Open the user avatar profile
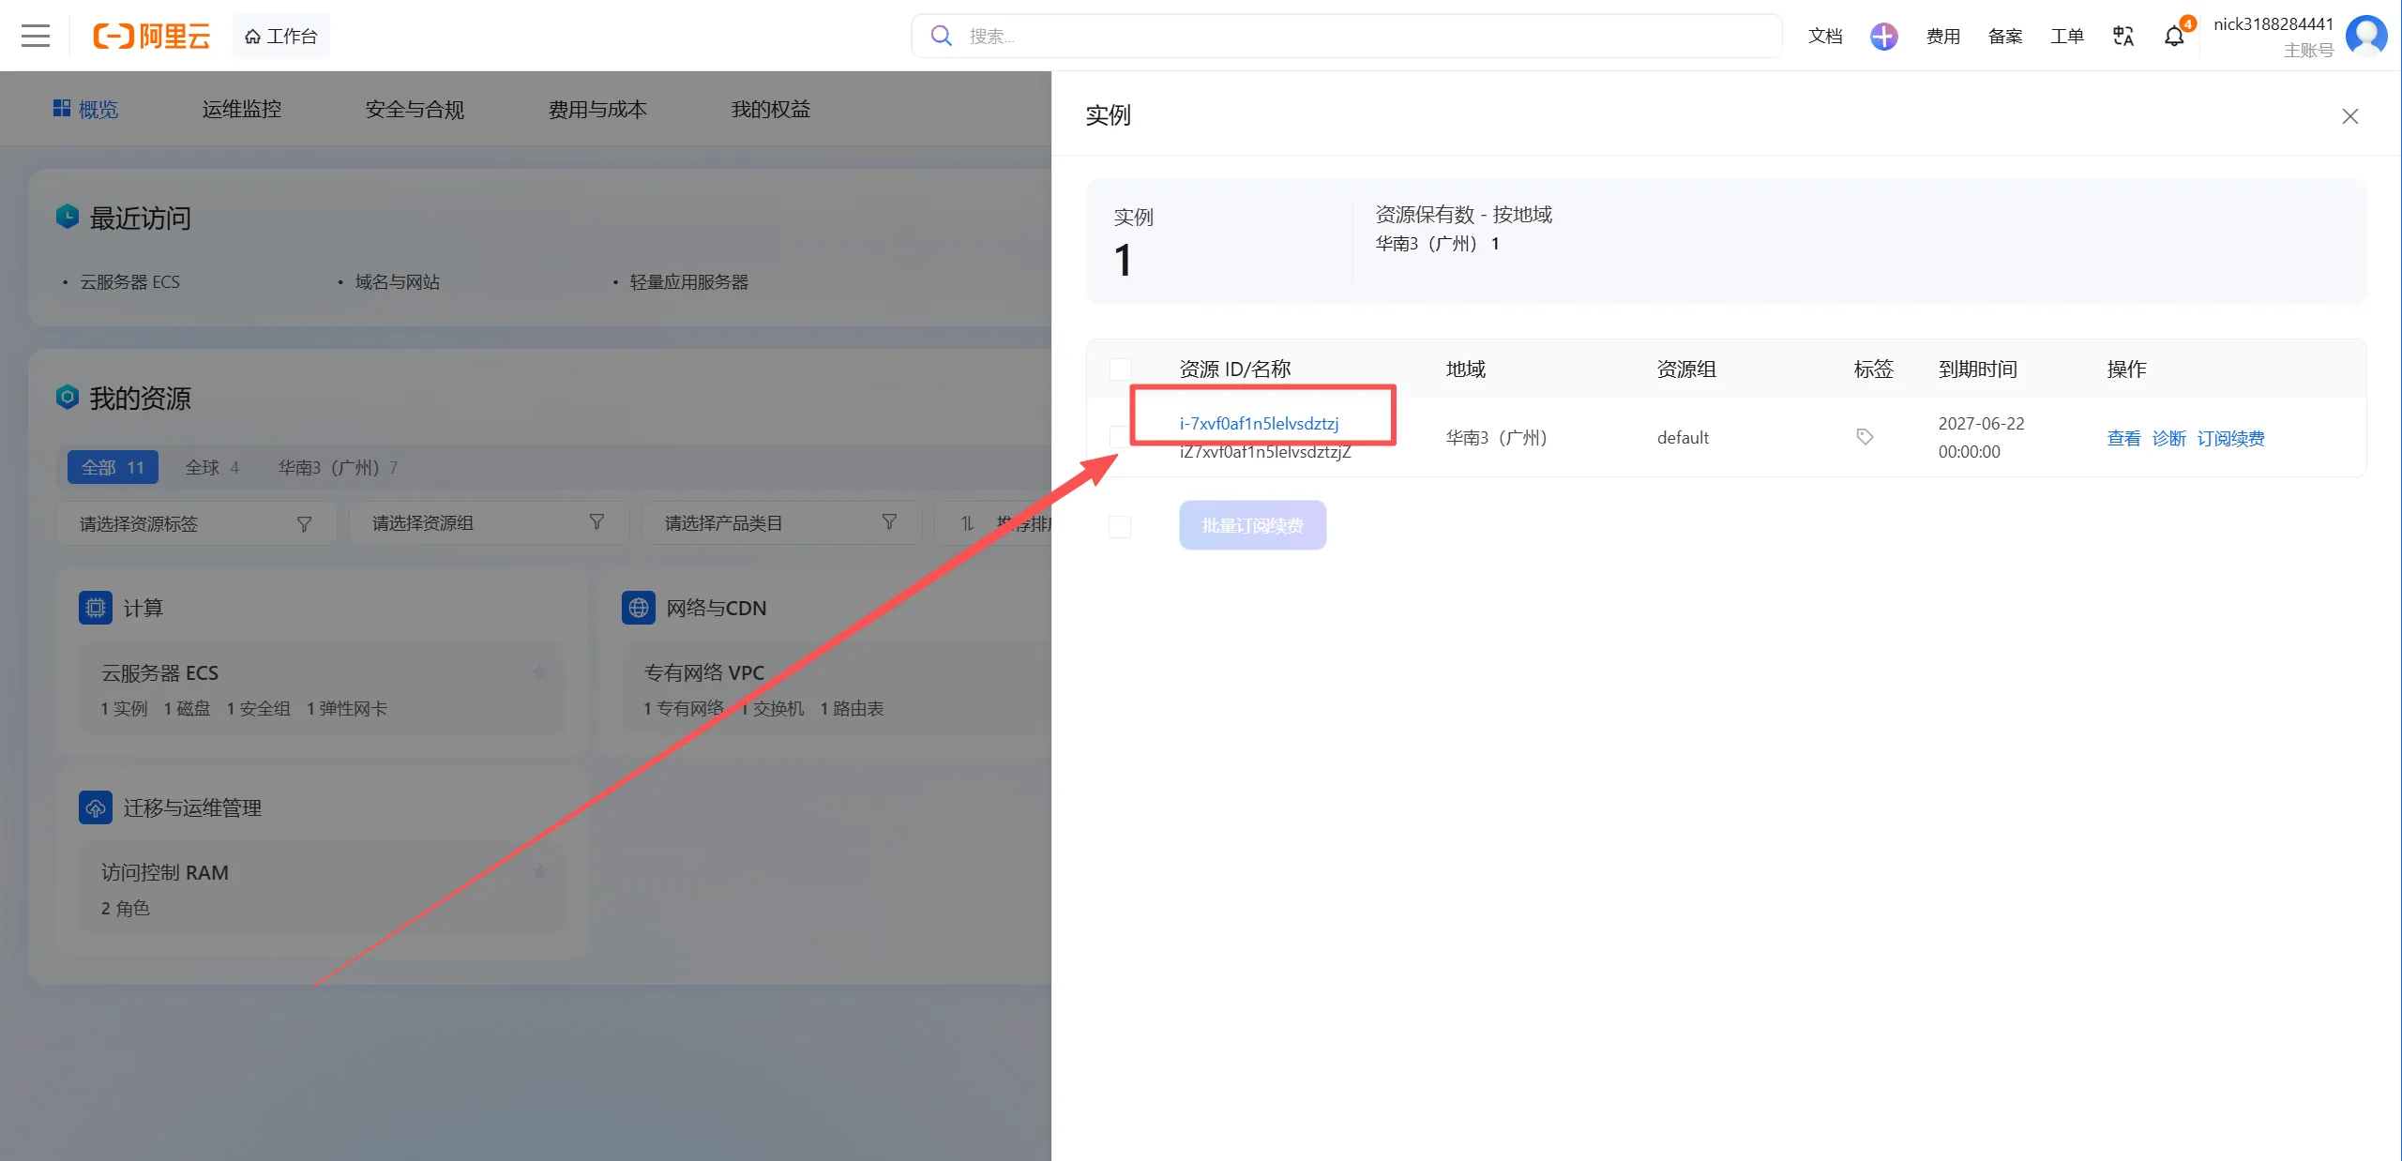Viewport: 2402px width, 1161px height. pyautogui.click(x=2366, y=36)
